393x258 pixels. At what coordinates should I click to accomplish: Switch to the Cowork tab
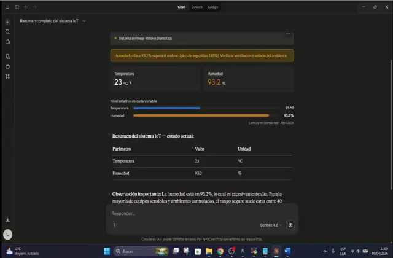coord(197,7)
